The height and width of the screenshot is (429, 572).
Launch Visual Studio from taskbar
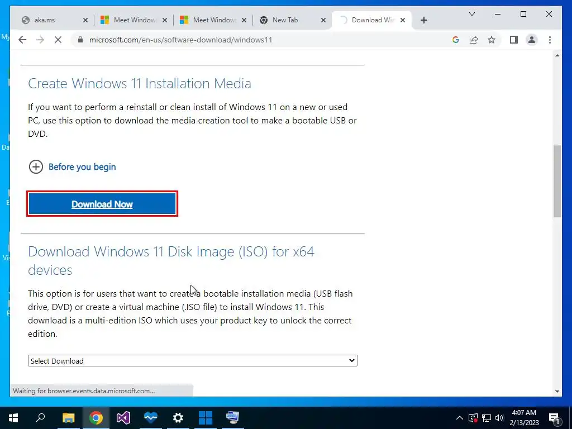tap(123, 418)
